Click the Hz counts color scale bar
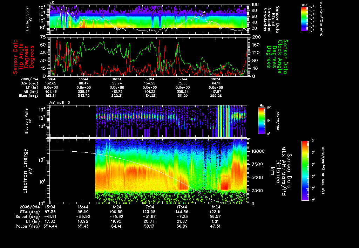The width and height of the screenshot is (359, 248). pos(262,120)
